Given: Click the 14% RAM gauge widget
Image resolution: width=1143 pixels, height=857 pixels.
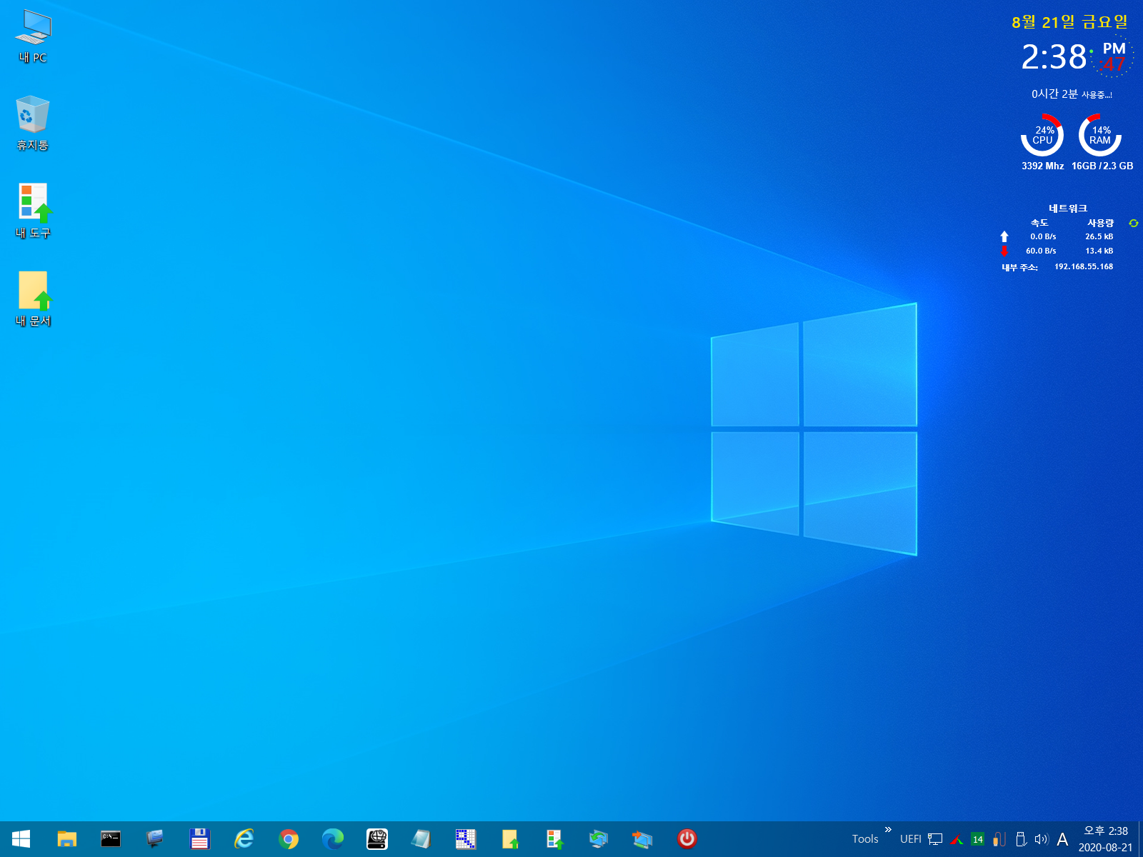Looking at the screenshot, I should pyautogui.click(x=1100, y=135).
